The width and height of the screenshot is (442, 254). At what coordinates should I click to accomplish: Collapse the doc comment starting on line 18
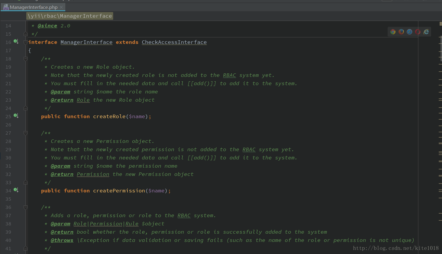[x=26, y=59]
